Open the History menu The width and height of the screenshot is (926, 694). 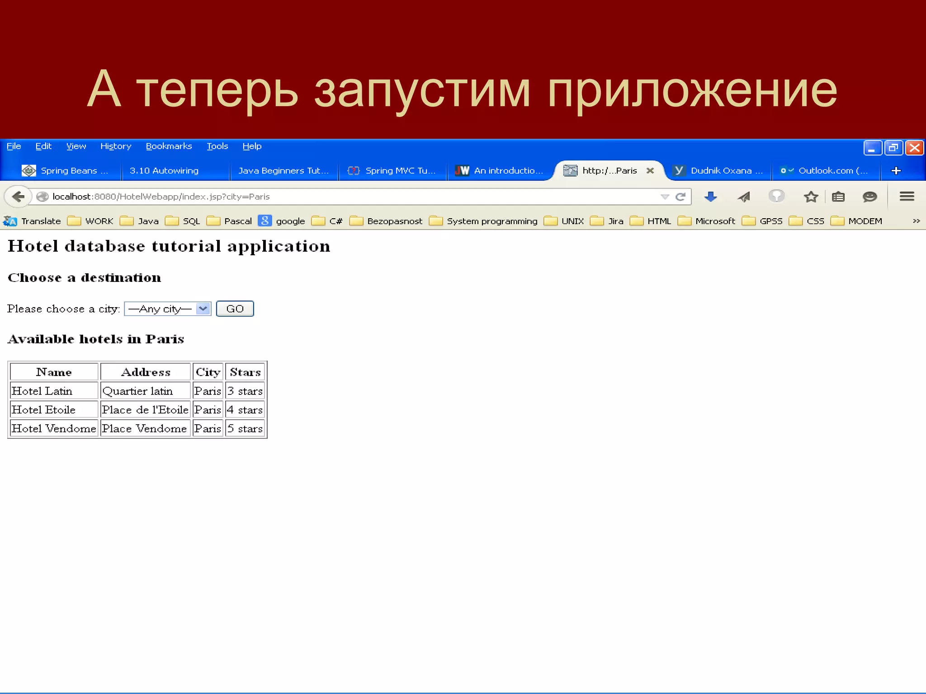pos(116,146)
